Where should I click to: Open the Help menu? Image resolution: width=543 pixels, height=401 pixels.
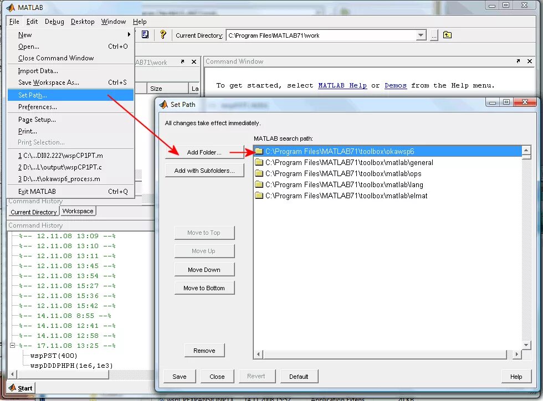tap(140, 22)
